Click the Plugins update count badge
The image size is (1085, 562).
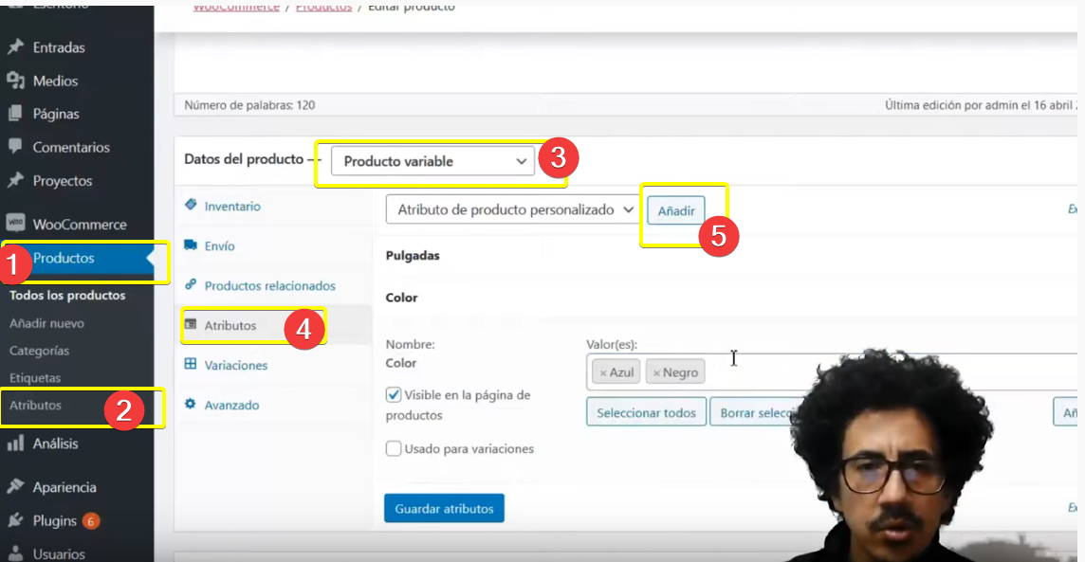[90, 520]
